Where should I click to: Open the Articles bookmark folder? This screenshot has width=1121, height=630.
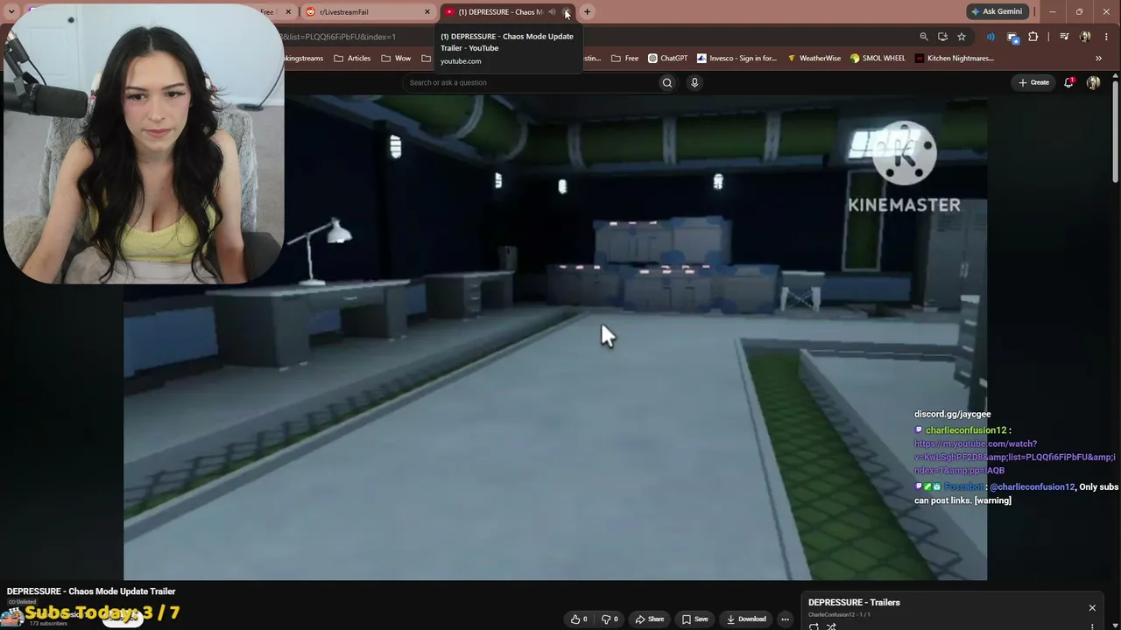[x=353, y=59]
